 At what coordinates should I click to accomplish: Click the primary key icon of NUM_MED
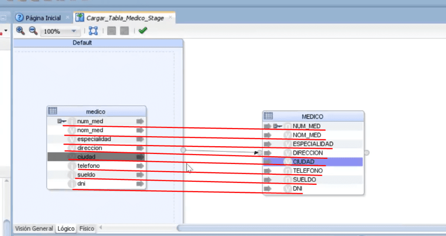tap(277, 126)
